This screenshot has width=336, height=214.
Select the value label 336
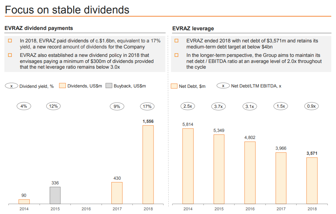[55, 183]
